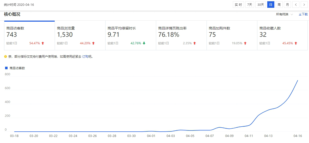This screenshot has width=309, height=143.
Task: Select the 周 week view
Action: pyautogui.click(x=279, y=5)
